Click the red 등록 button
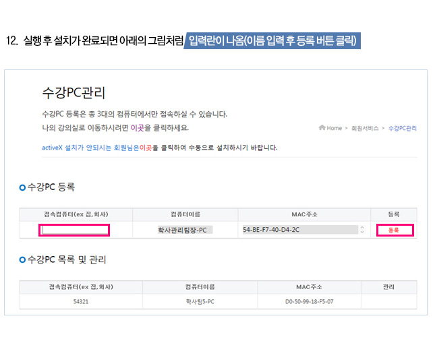 pyautogui.click(x=393, y=230)
